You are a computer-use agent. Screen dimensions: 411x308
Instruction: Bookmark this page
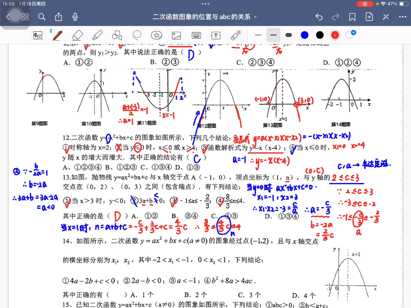[352, 17]
